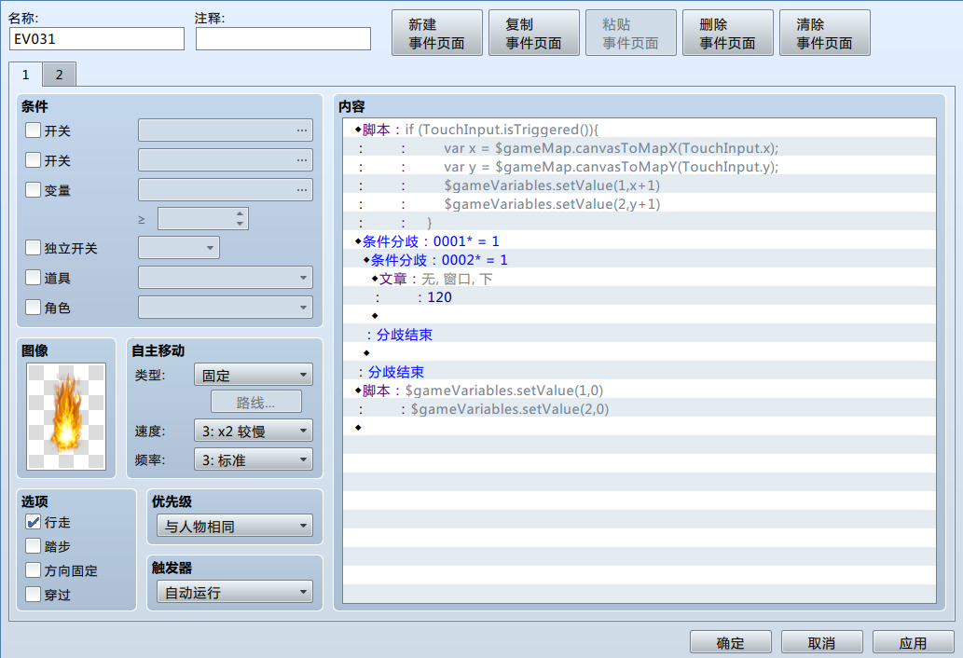Click the 确定 button
The image size is (963, 658).
pyautogui.click(x=731, y=643)
